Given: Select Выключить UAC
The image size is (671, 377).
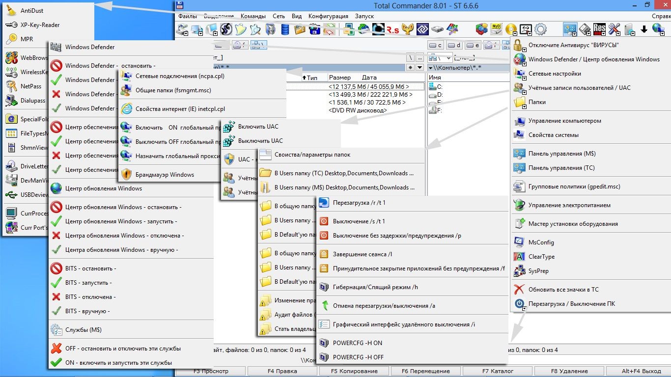Looking at the screenshot, I should pyautogui.click(x=280, y=140).
